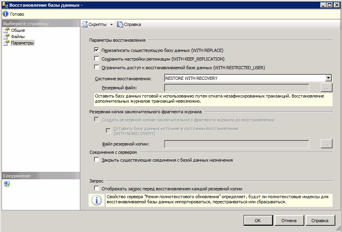342x232 pixels.
Task: Click the Параметры page icon
Action: point(6,43)
